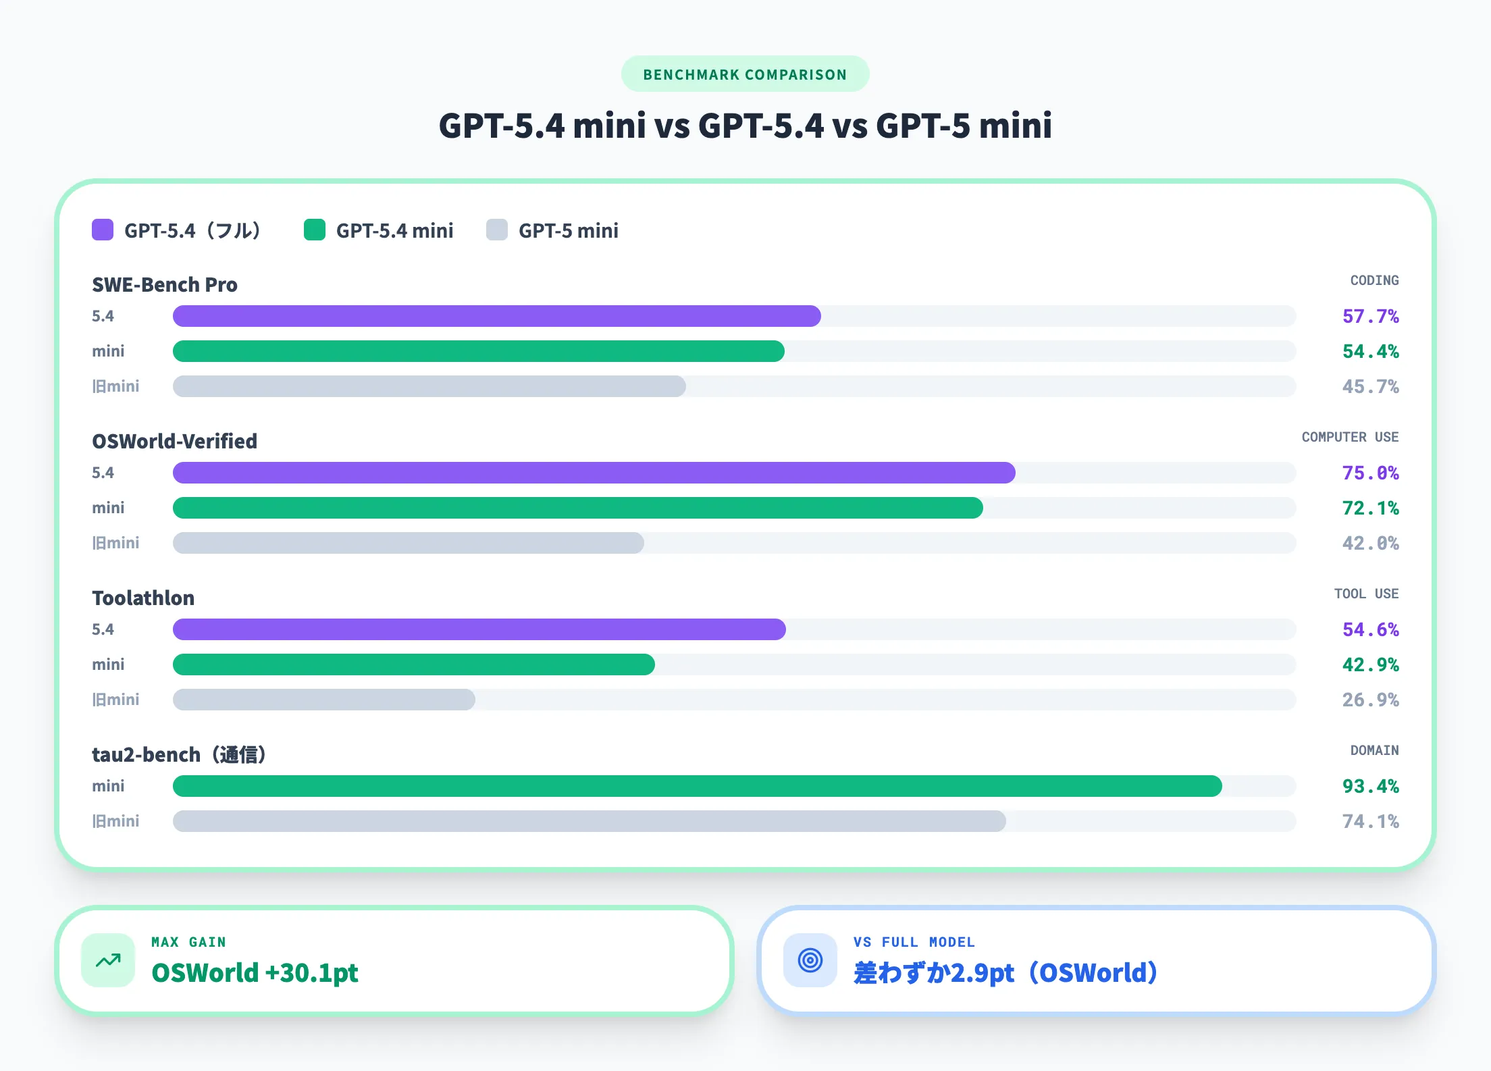Click the 差わずか2.9pt (OSWorld) text
The image size is (1491, 1071).
(x=1005, y=972)
